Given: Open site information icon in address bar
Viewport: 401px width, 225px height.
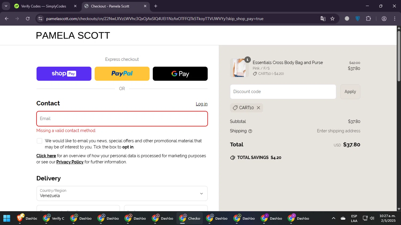Looking at the screenshot, I should [40, 19].
